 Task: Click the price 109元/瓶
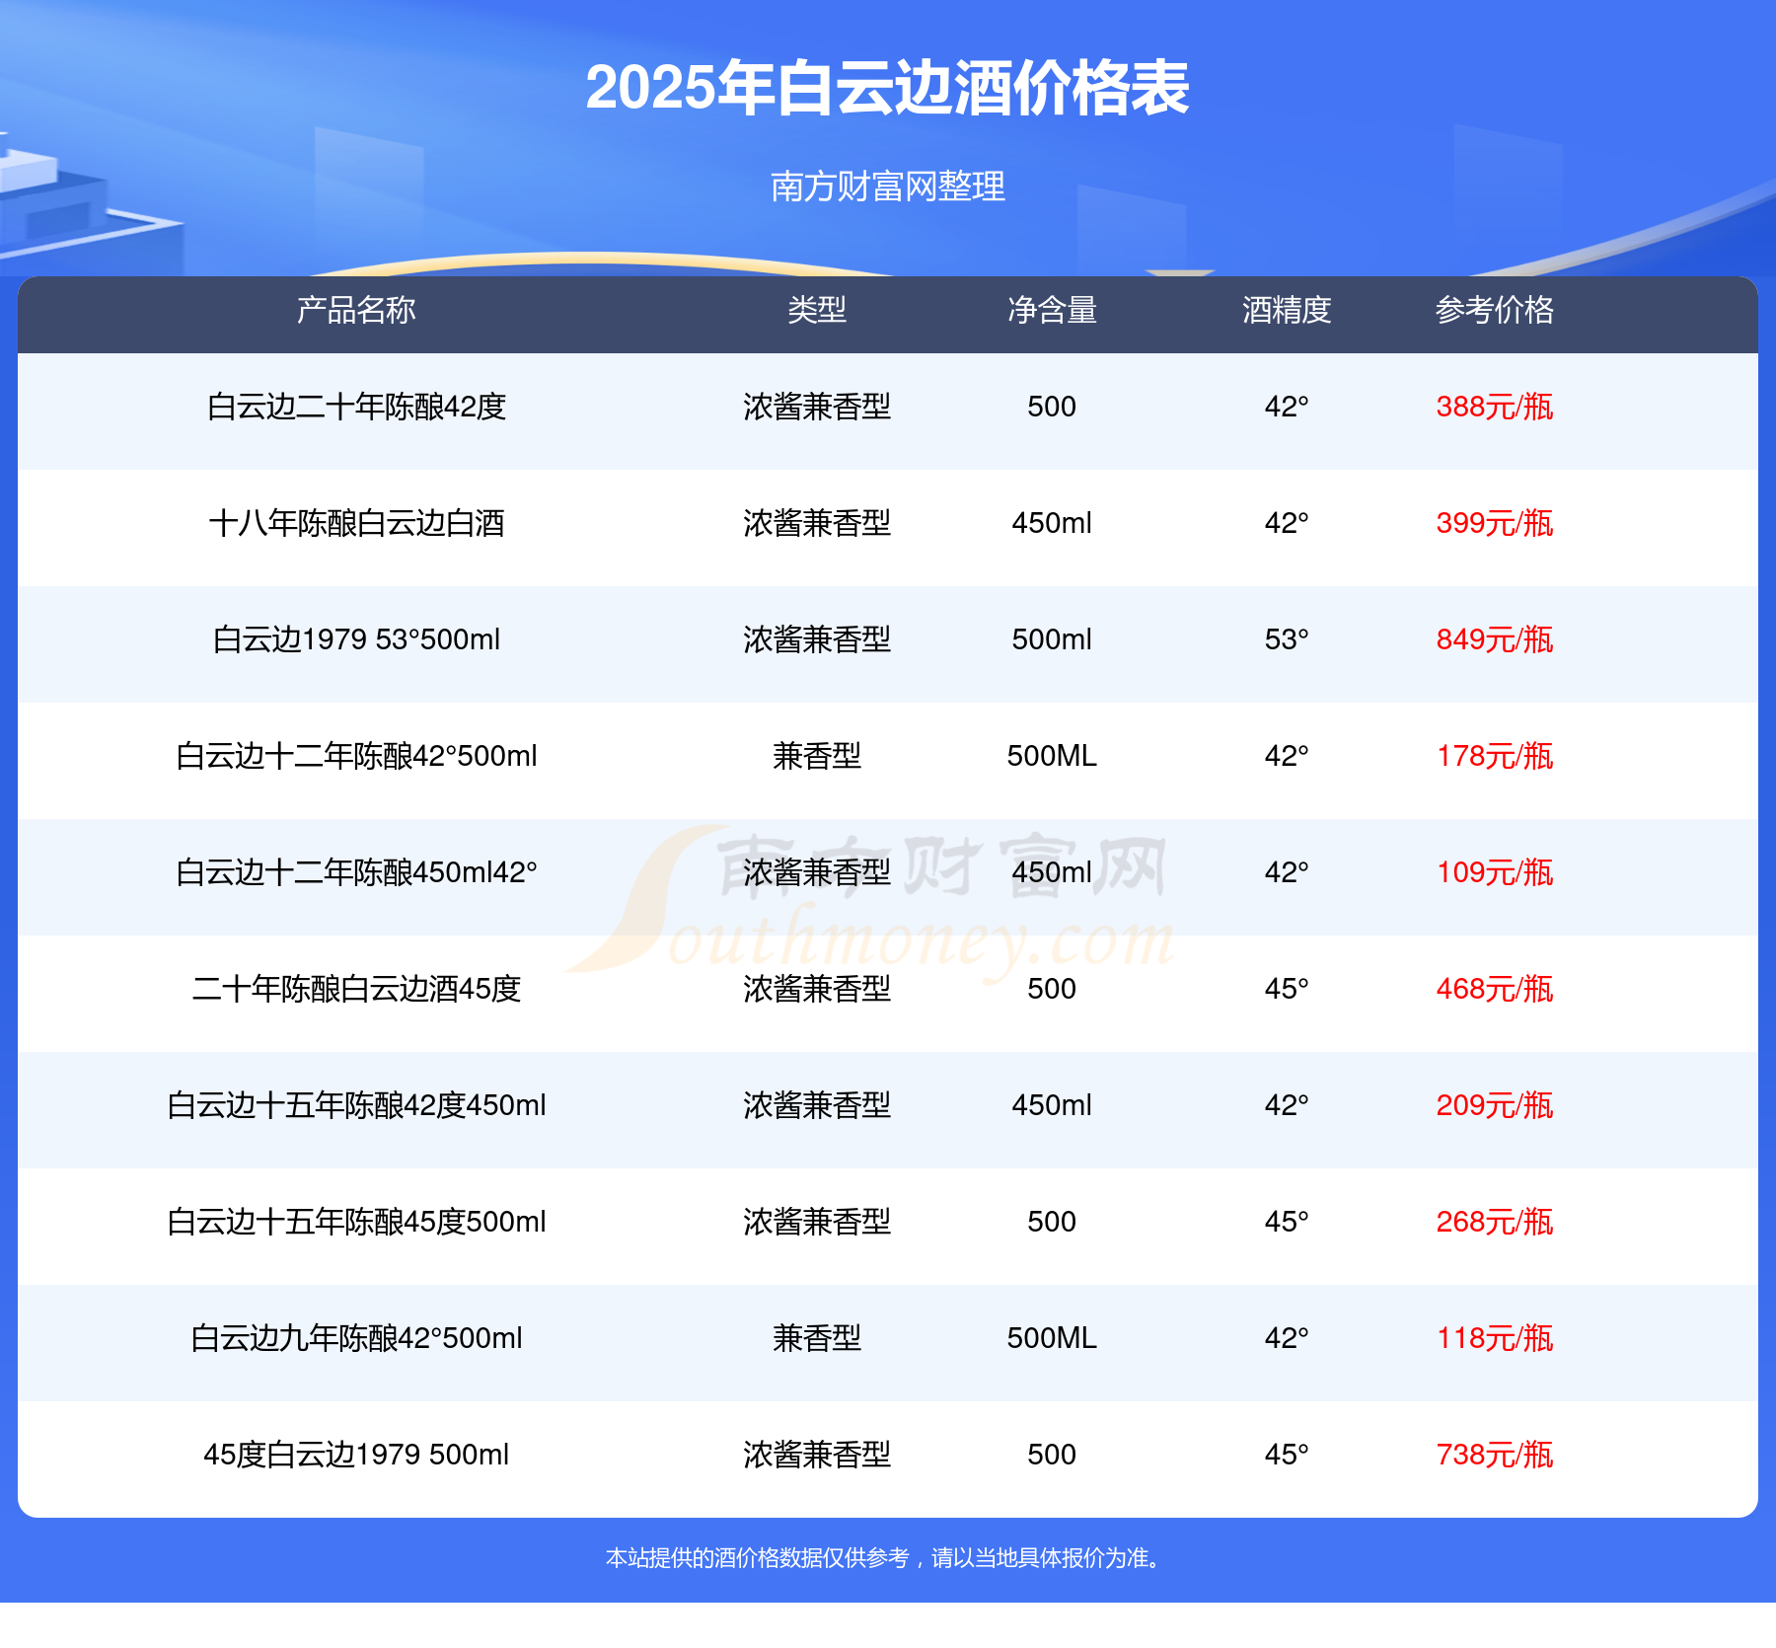point(1495,872)
